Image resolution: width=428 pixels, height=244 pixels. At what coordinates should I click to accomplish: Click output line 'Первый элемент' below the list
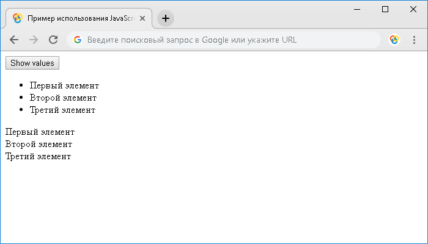click(x=39, y=132)
